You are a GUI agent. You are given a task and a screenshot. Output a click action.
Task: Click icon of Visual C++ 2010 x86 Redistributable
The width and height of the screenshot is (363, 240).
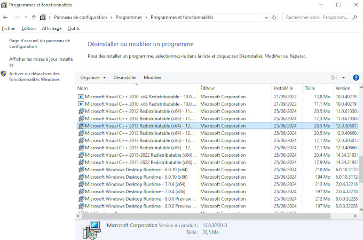point(81,104)
